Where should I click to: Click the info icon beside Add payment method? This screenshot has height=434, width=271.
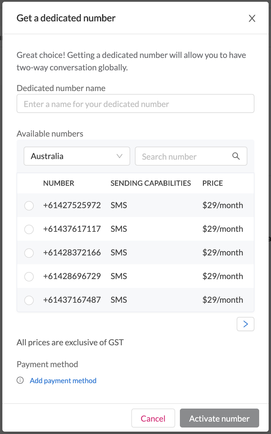pos(20,380)
